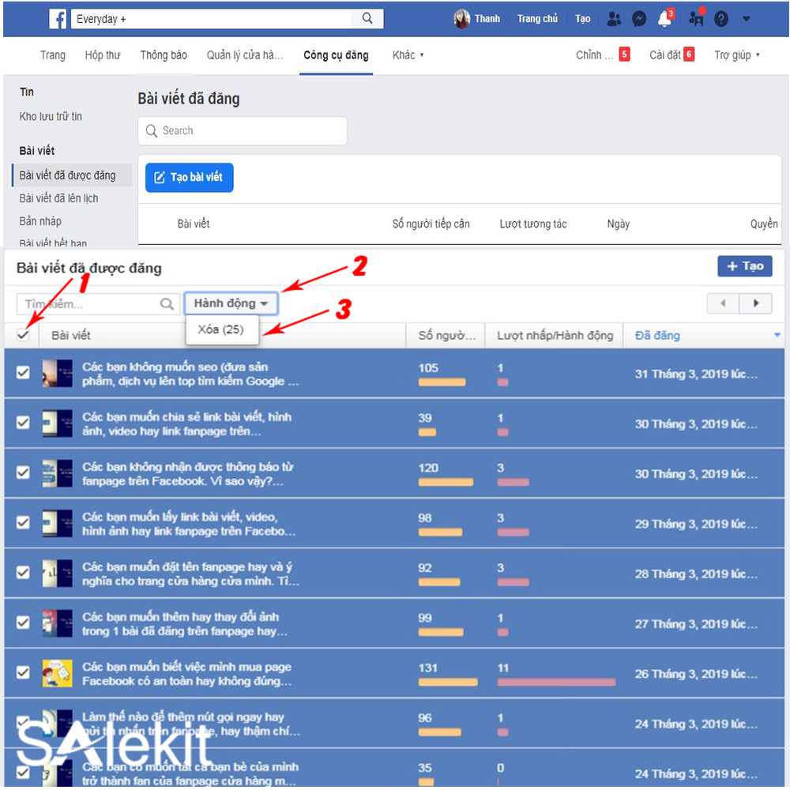Uncheck the post about mua page Facebook an toàn
The height and width of the screenshot is (790, 790).
click(22, 673)
